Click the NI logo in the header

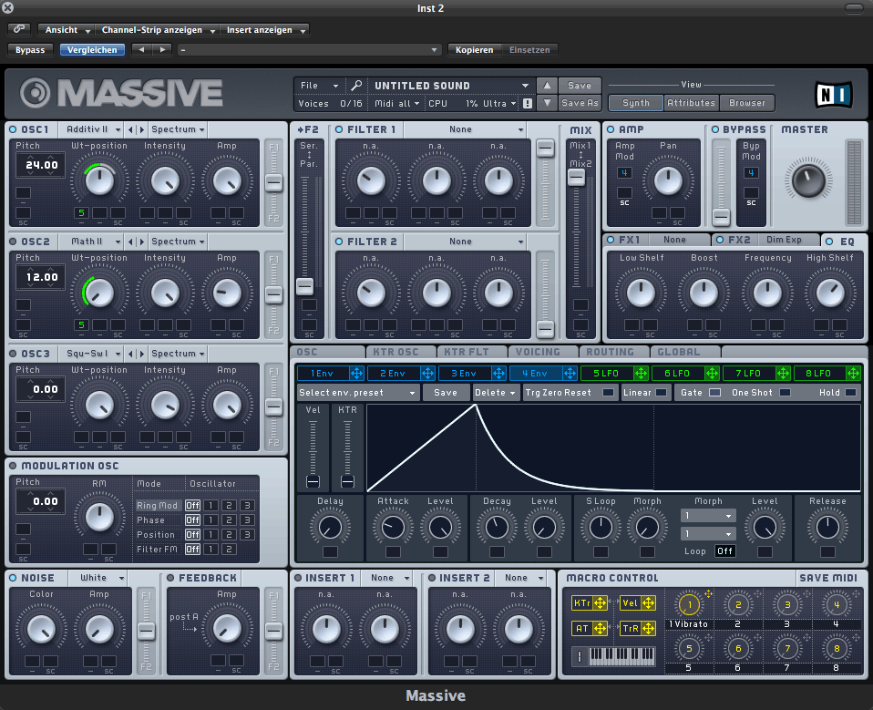834,94
